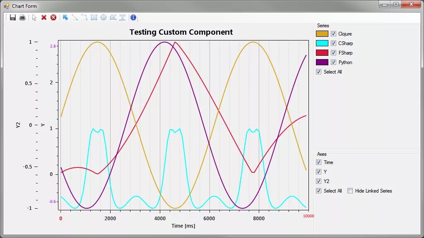Select the ellipse annotation tool
424x238 pixels.
(104, 17)
